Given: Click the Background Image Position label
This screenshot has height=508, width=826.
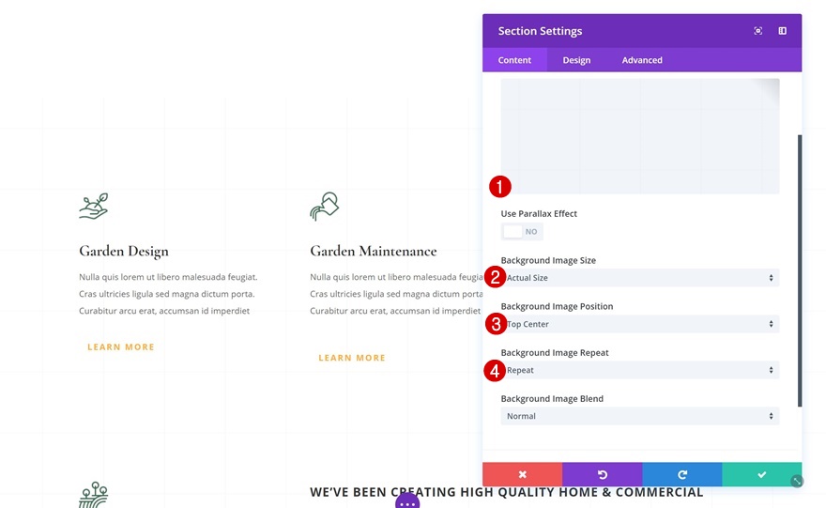Looking at the screenshot, I should (557, 306).
